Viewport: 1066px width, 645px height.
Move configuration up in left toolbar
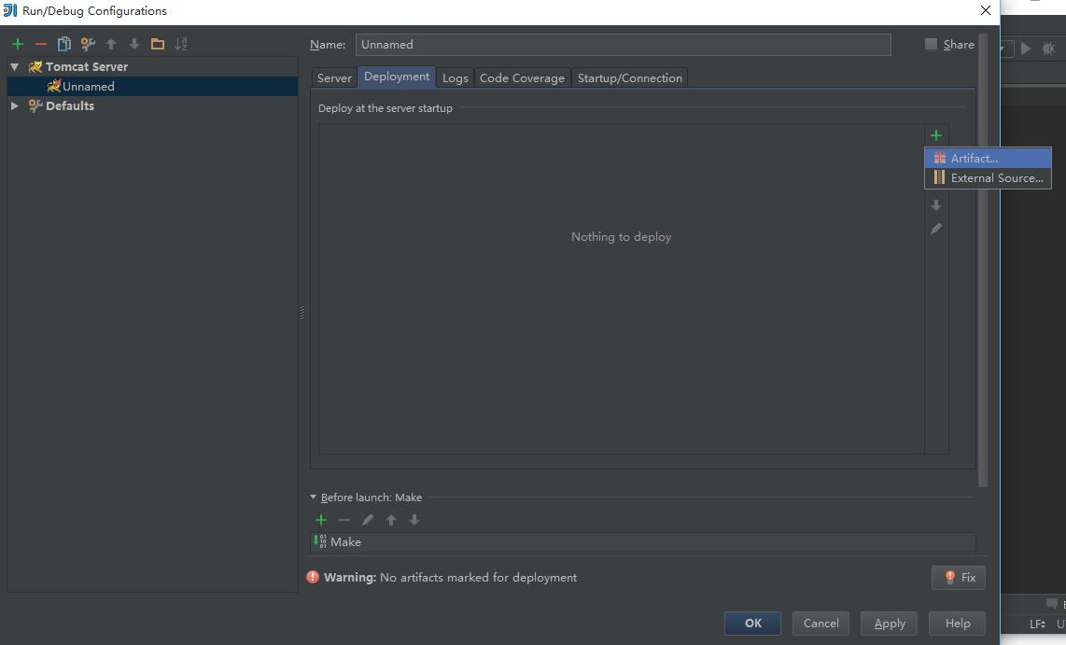tap(111, 44)
